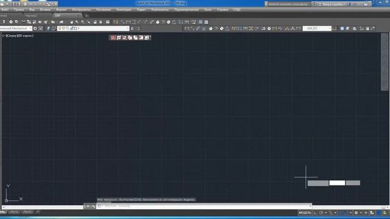Click the command line input field
Viewport: 390px width, 219px height.
click(x=204, y=206)
